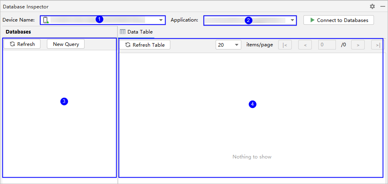Switch to the Data Table tab

click(140, 32)
